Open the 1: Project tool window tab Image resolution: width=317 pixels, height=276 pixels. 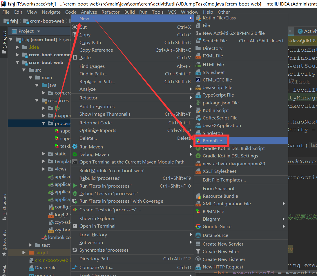tap(4, 42)
